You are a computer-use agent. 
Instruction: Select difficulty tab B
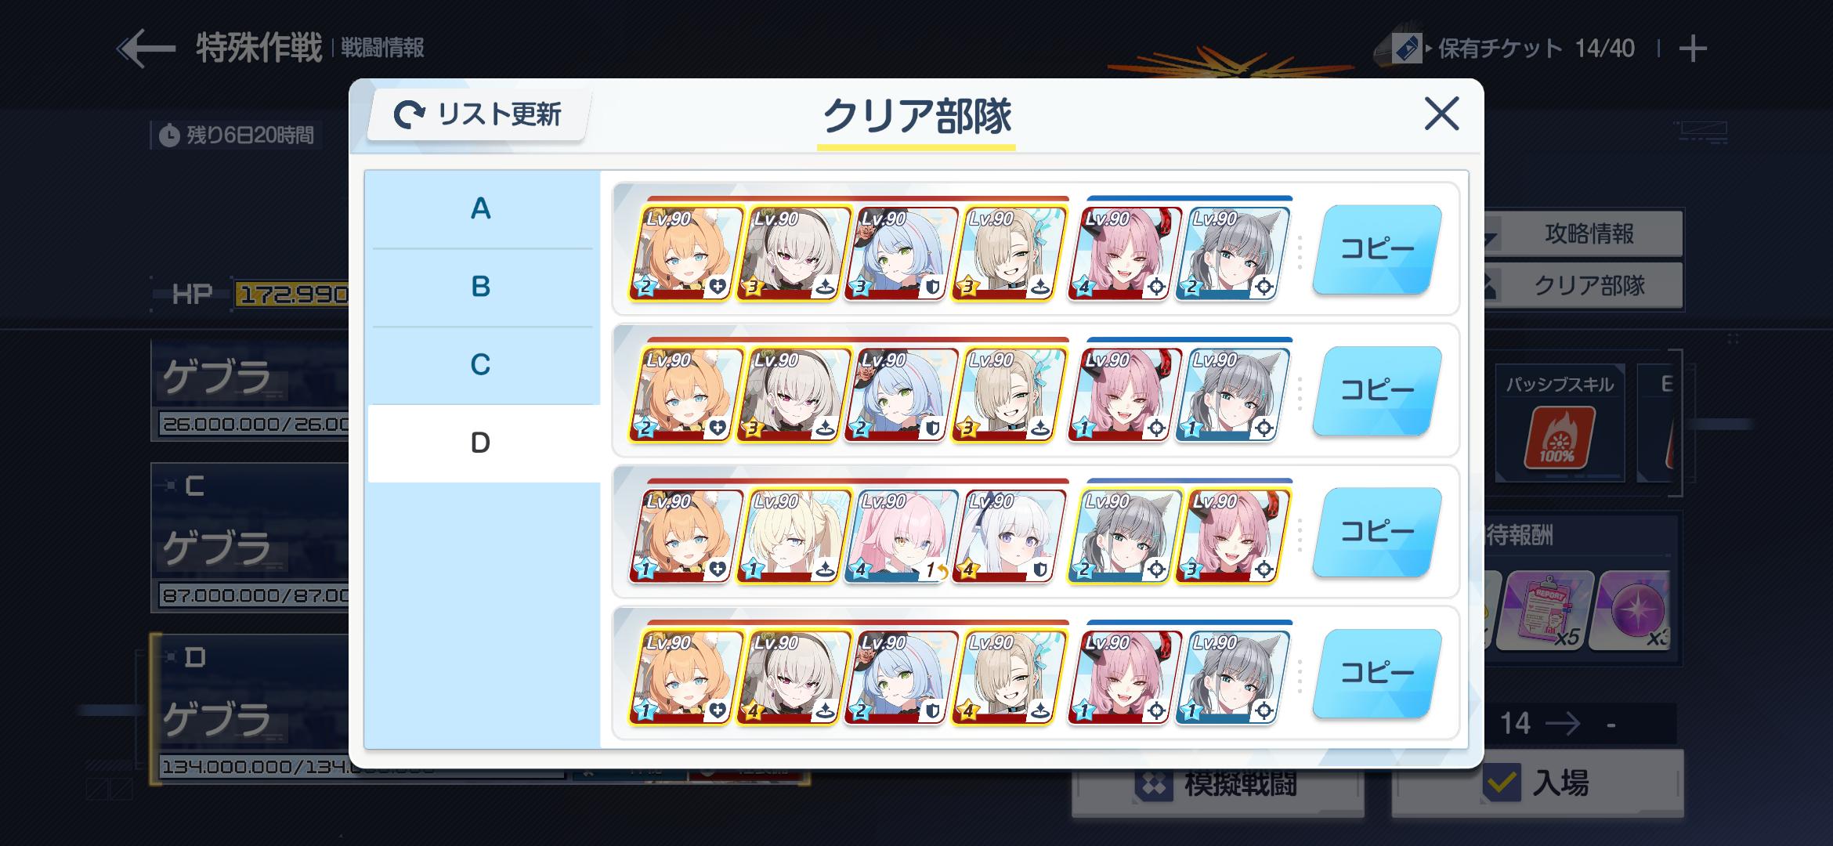pyautogui.click(x=481, y=287)
